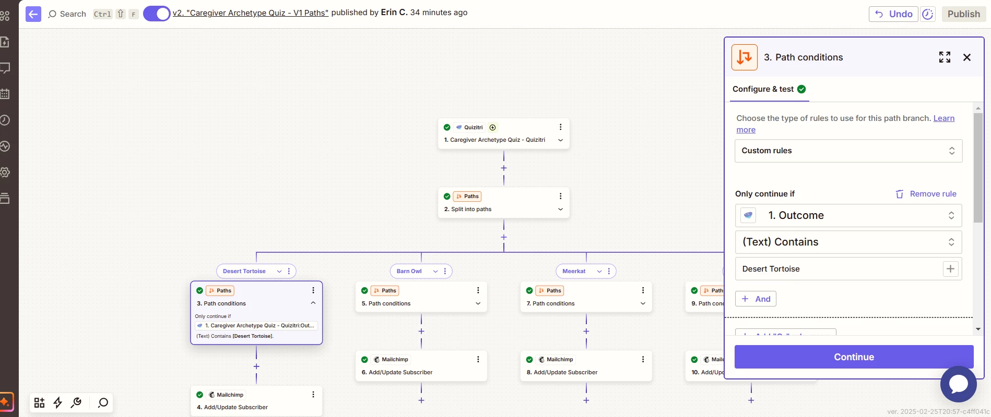The image size is (991, 417).
Task: Open the comment icon in left sidebar
Action: point(5,68)
